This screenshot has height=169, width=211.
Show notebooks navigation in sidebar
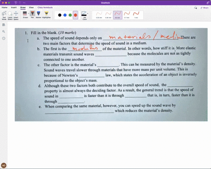(x=4, y=25)
